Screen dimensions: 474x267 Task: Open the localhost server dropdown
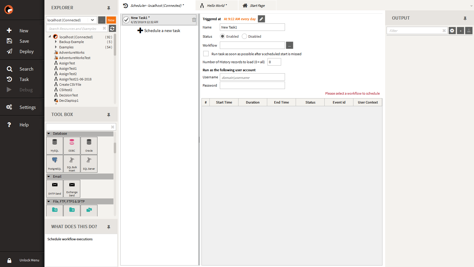tap(92, 20)
